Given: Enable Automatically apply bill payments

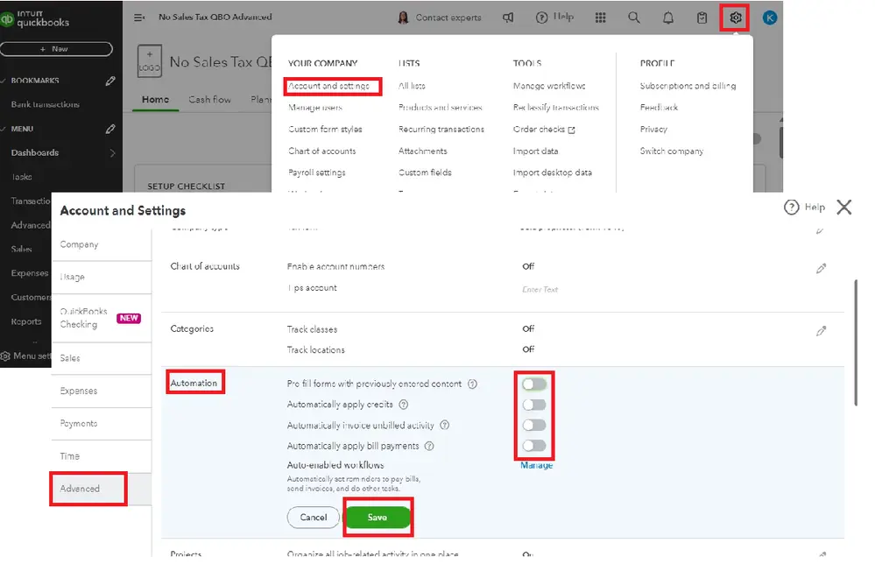Looking at the screenshot, I should (534, 447).
